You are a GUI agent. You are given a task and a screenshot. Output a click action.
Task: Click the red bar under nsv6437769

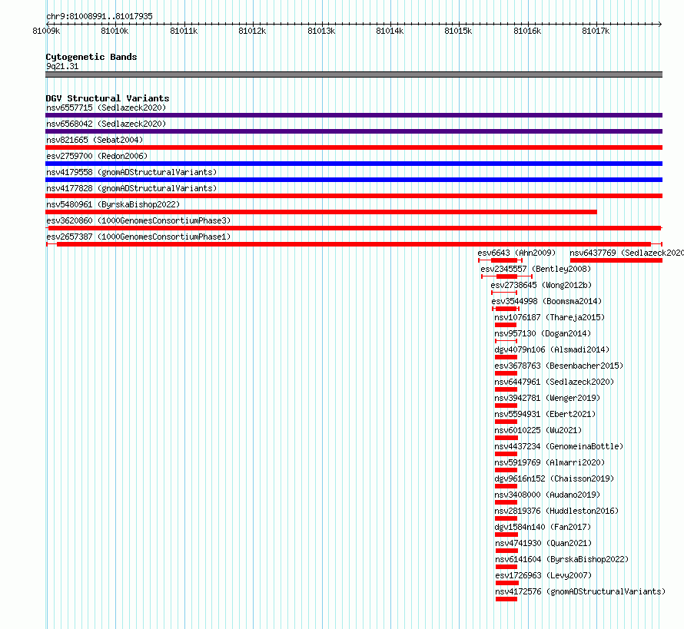pos(616,260)
